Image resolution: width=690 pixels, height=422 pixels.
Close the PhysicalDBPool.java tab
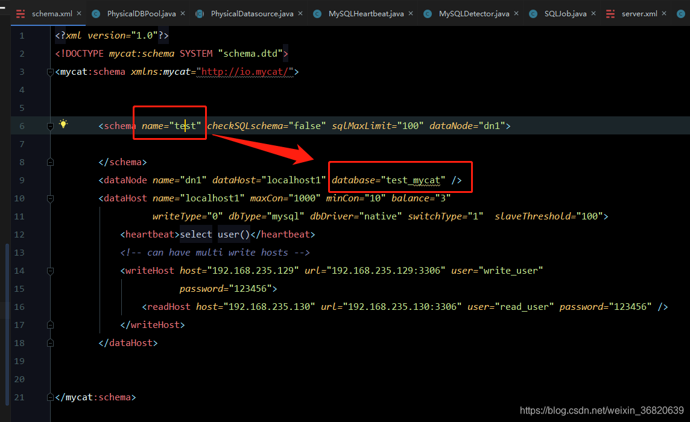click(x=183, y=14)
